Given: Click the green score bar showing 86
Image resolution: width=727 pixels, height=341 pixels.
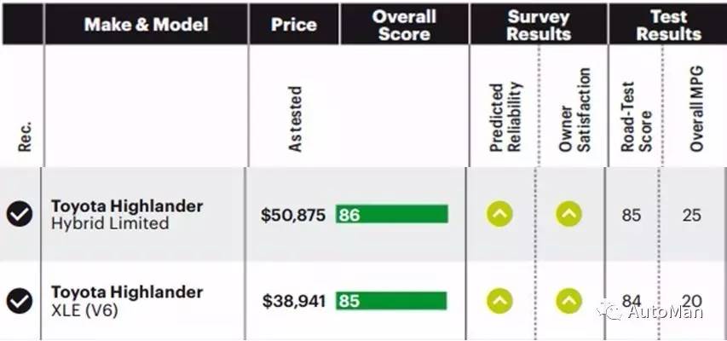Looking at the screenshot, I should click(x=391, y=214).
